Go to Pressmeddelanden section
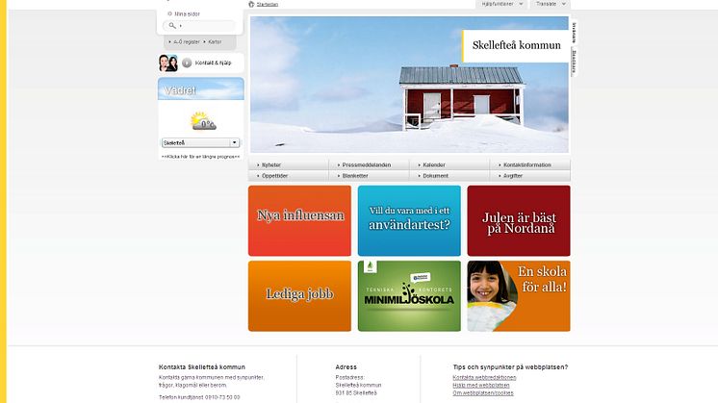The height and width of the screenshot is (403, 718). (x=367, y=165)
